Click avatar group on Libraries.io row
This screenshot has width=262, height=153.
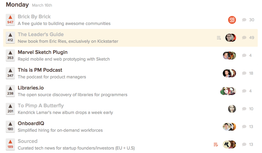coord(228,91)
